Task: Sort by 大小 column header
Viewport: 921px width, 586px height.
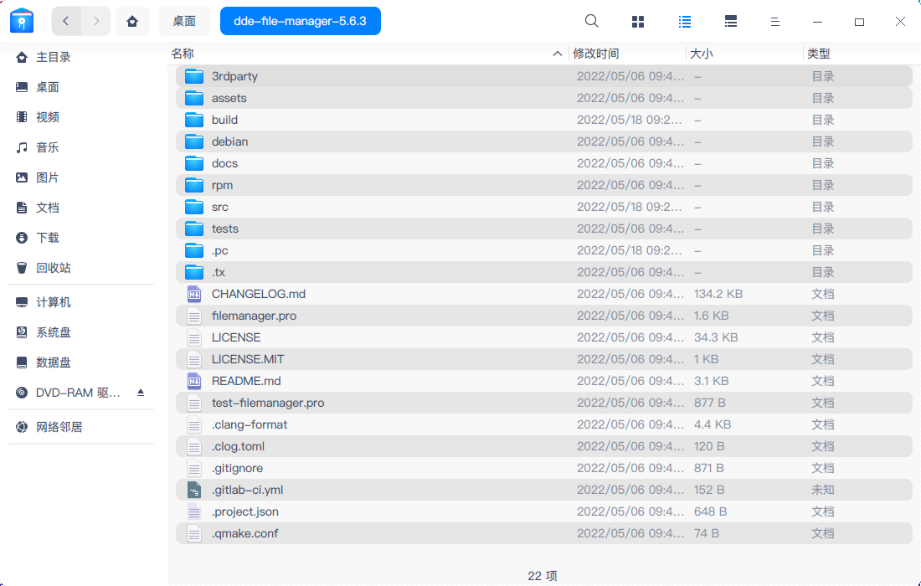Action: (701, 54)
